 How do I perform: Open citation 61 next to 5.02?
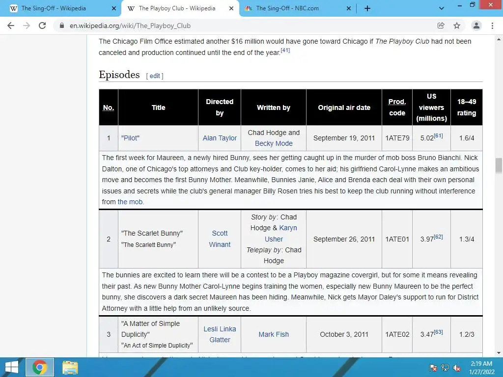[438, 136]
